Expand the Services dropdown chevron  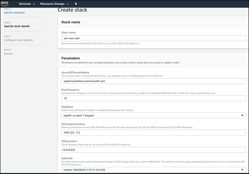pos(34,4)
